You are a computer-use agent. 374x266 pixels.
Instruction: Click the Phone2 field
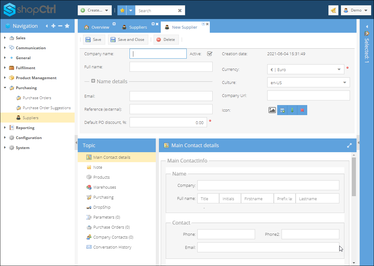point(310,234)
